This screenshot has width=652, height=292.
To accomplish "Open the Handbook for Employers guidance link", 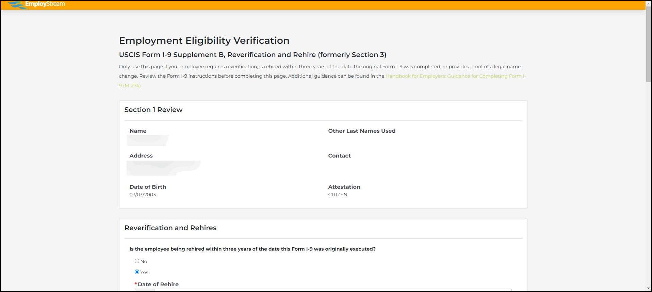I will pos(455,76).
